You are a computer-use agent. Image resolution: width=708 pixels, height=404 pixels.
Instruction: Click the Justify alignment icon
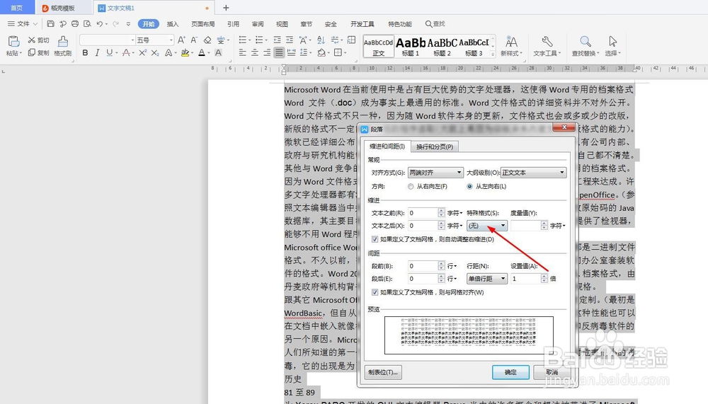pos(279,53)
